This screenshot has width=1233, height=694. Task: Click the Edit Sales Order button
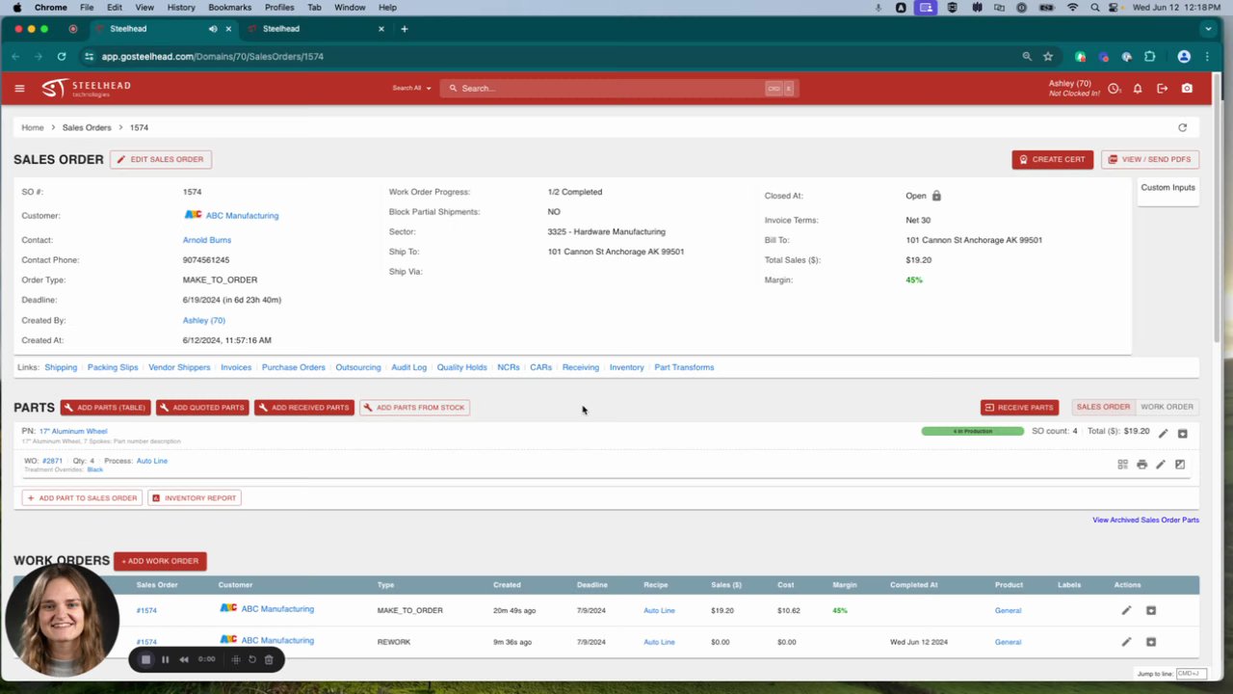point(161,159)
